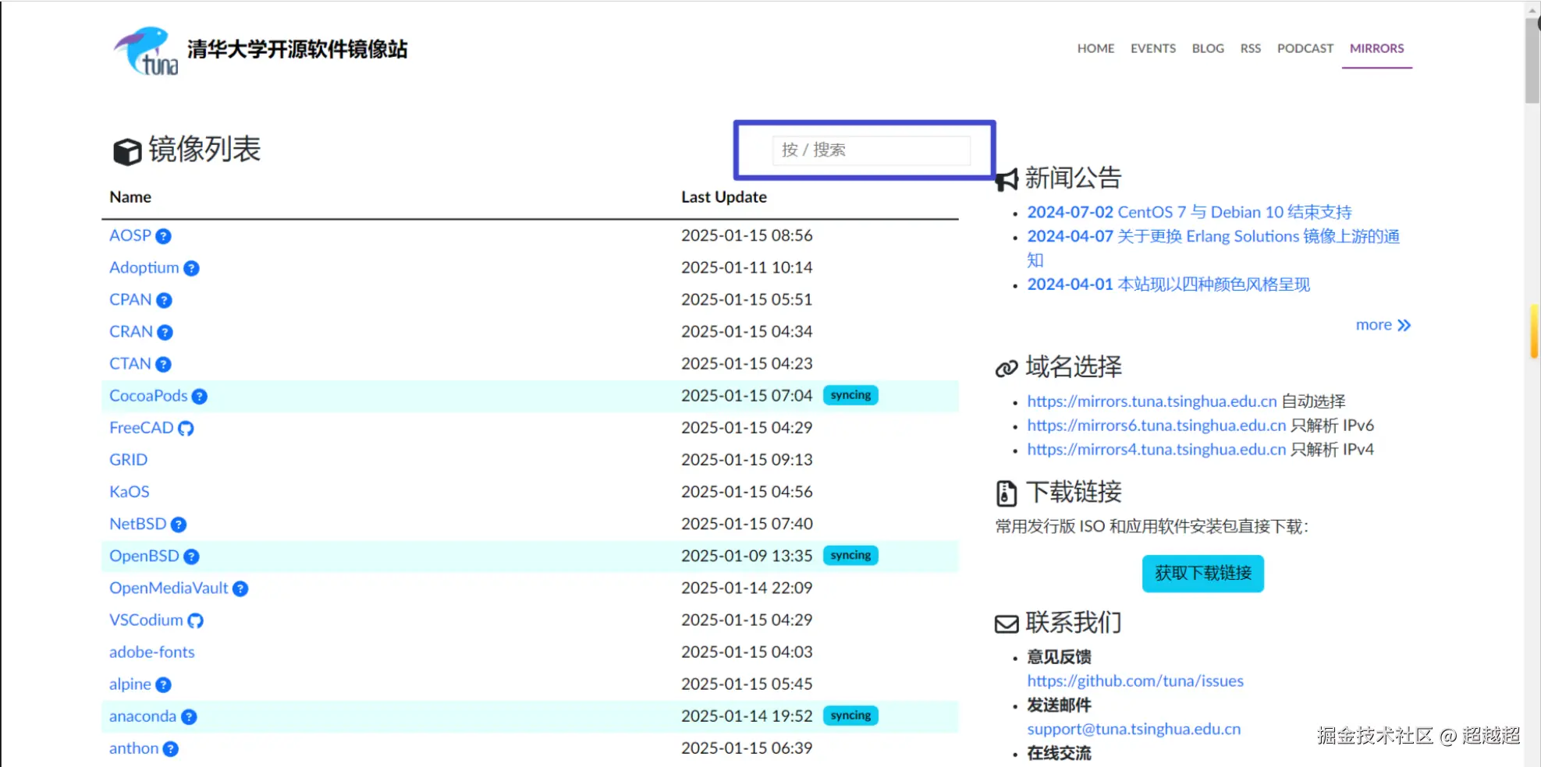
Task: Open help icon next to anaconda
Action: coord(189,716)
